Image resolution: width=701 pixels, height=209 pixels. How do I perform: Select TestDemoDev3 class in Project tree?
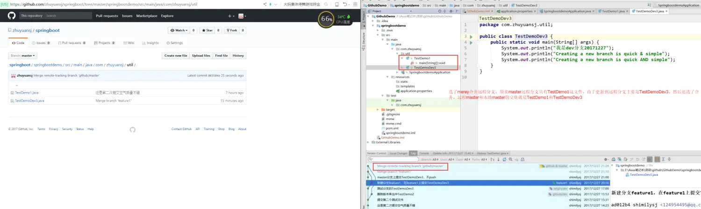pyautogui.click(x=425, y=67)
